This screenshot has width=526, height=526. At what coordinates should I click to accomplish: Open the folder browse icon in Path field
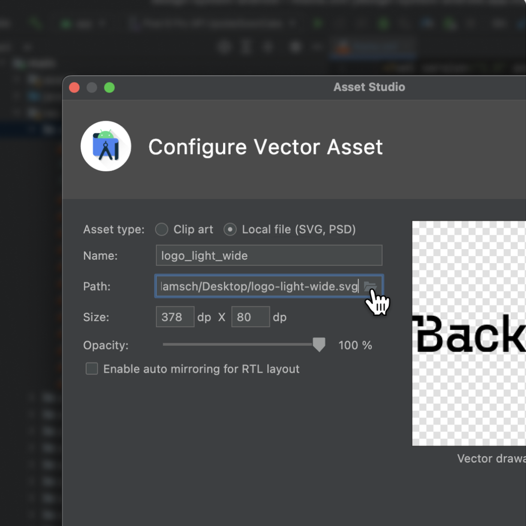click(370, 286)
